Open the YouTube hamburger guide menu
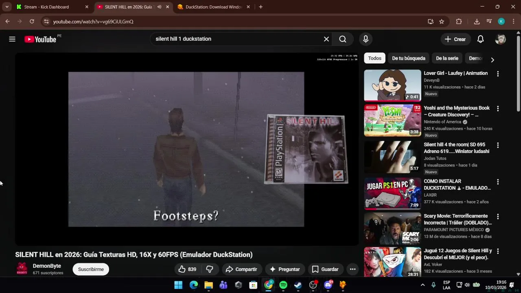Viewport: 521px width, 293px height. click(12, 39)
